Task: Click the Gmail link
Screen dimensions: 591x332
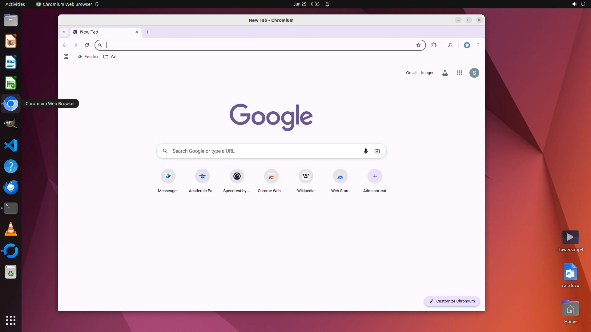Action: [411, 73]
